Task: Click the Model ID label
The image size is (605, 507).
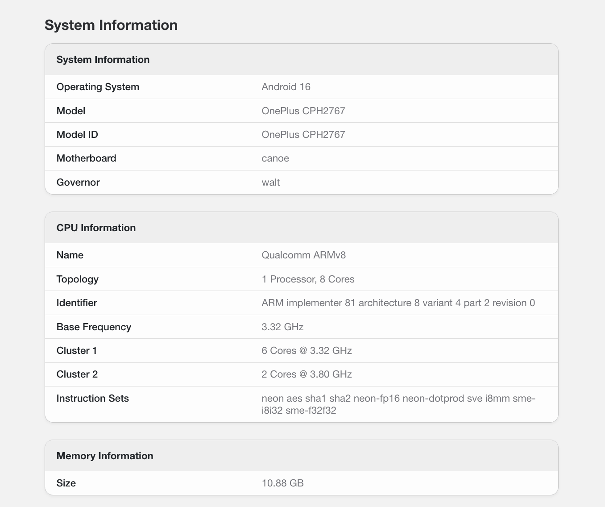Action: pyautogui.click(x=77, y=135)
